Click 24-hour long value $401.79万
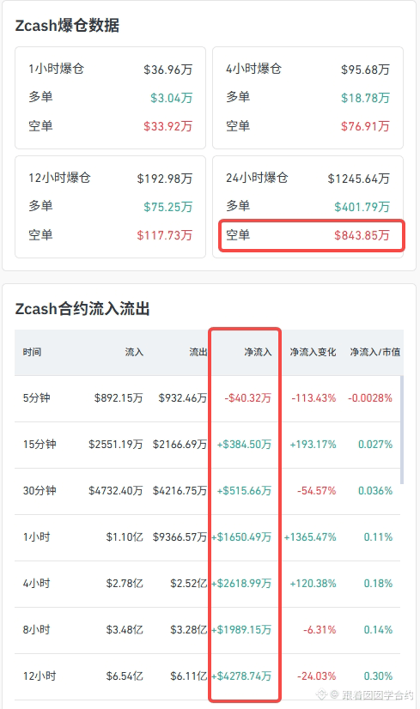 coord(362,207)
